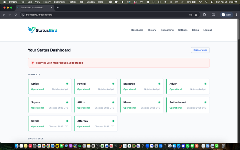Select the Braintree status card

click(142, 86)
